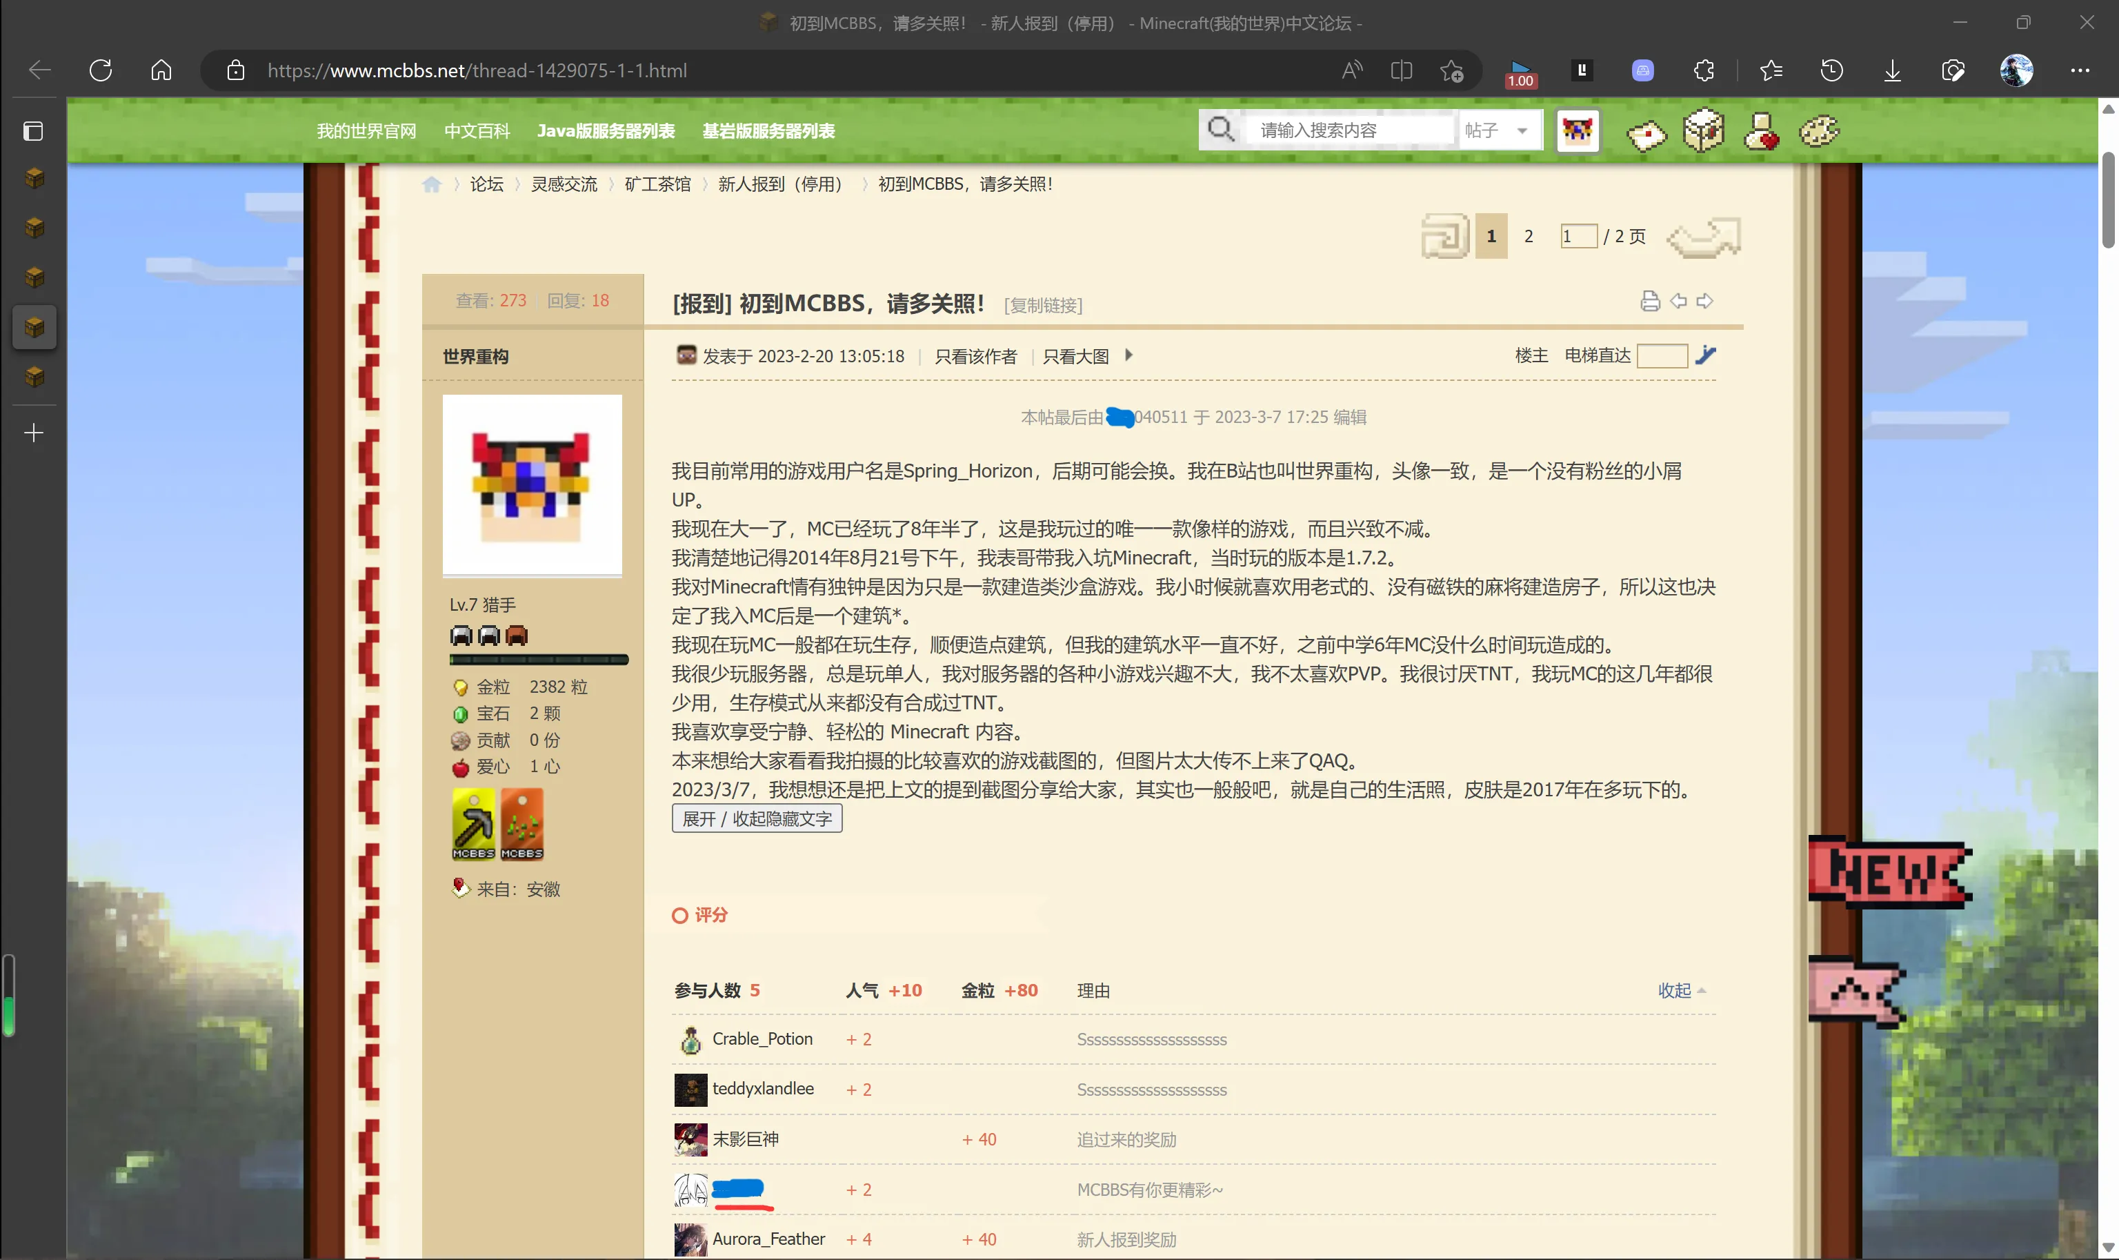The width and height of the screenshot is (2119, 1260).
Task: Open search type dropdown 帖子
Action: [1499, 130]
